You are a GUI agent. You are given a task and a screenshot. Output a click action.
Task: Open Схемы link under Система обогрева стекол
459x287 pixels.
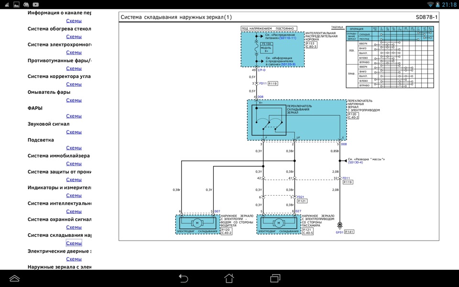coord(74,37)
